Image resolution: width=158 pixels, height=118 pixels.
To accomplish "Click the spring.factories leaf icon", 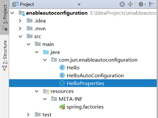I will (62, 107).
